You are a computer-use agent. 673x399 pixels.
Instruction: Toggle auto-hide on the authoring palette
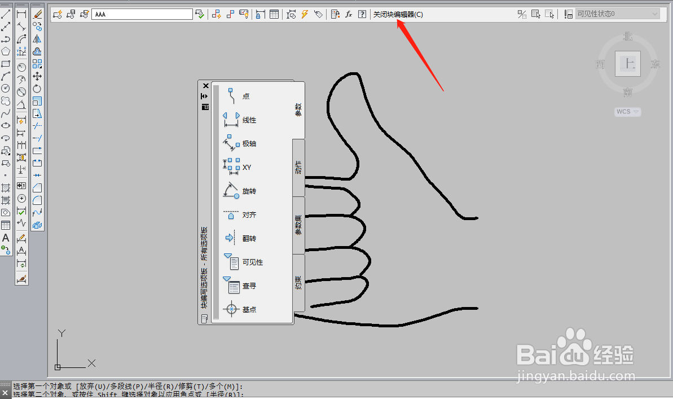[204, 96]
